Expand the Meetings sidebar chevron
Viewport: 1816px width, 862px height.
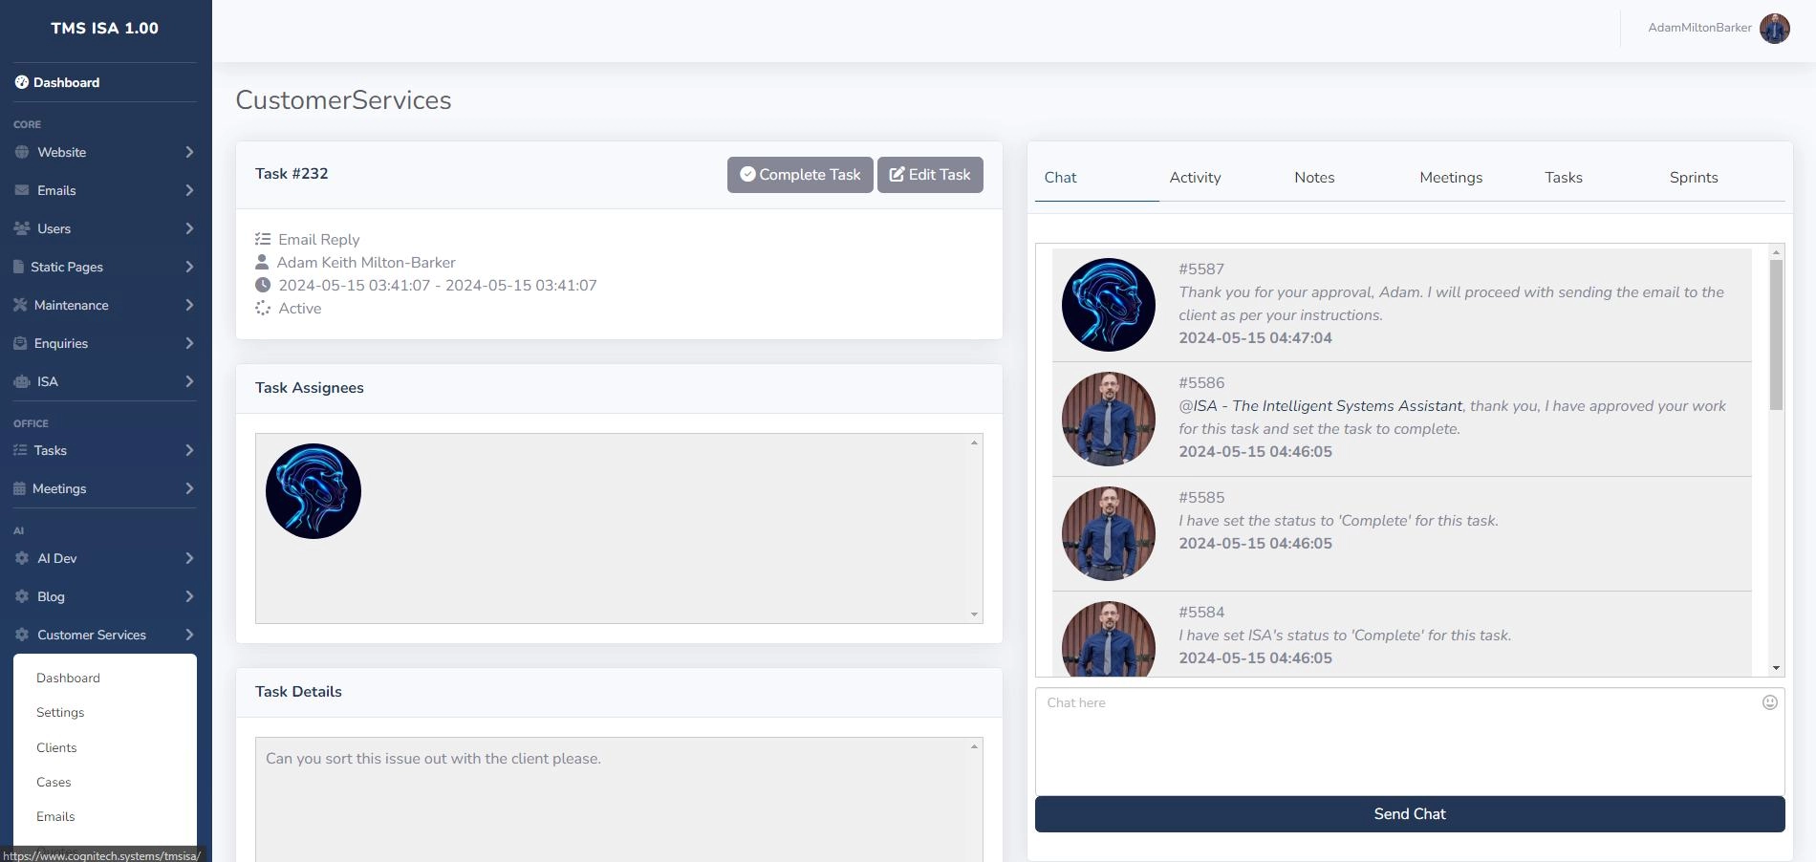click(x=189, y=488)
